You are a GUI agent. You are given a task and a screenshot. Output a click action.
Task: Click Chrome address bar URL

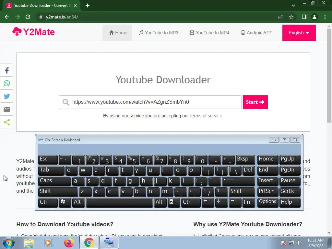[62, 17]
